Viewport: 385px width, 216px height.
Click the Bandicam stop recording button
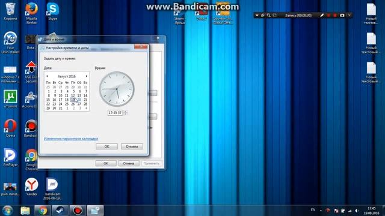[335, 15]
